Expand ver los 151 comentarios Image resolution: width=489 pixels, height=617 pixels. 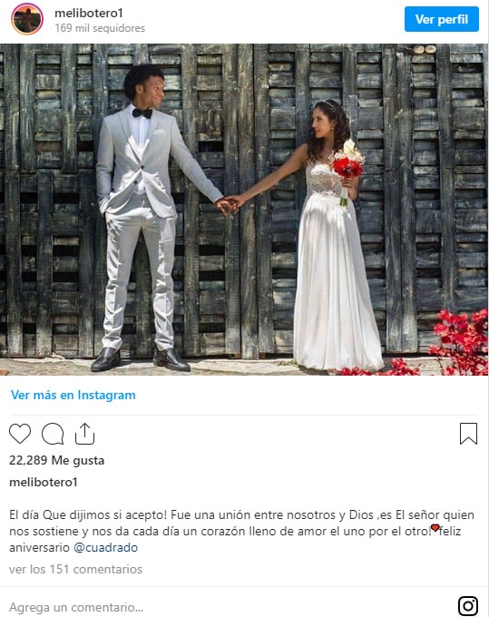coord(75,570)
